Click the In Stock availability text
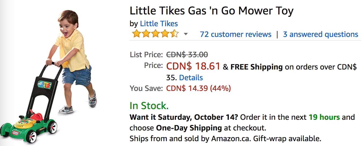This screenshot has height=146, width=361. click(149, 106)
